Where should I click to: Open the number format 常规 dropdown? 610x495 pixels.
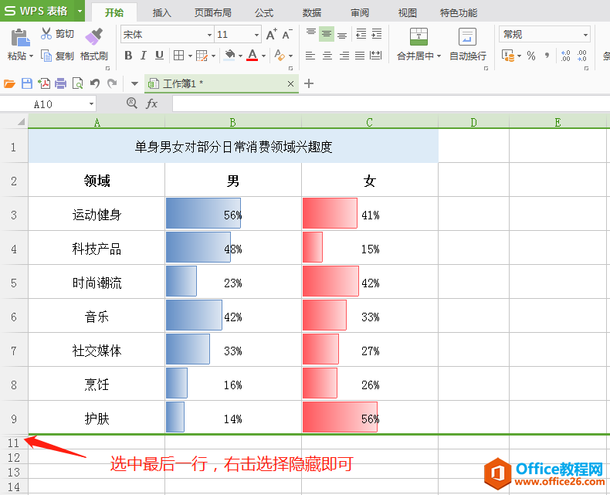[x=585, y=35]
